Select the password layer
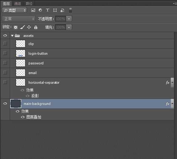177x159 pixels. click(x=87, y=63)
